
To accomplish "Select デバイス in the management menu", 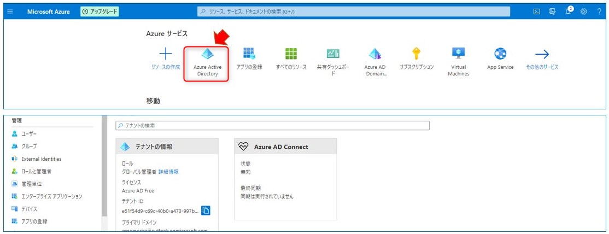I will coord(29,209).
